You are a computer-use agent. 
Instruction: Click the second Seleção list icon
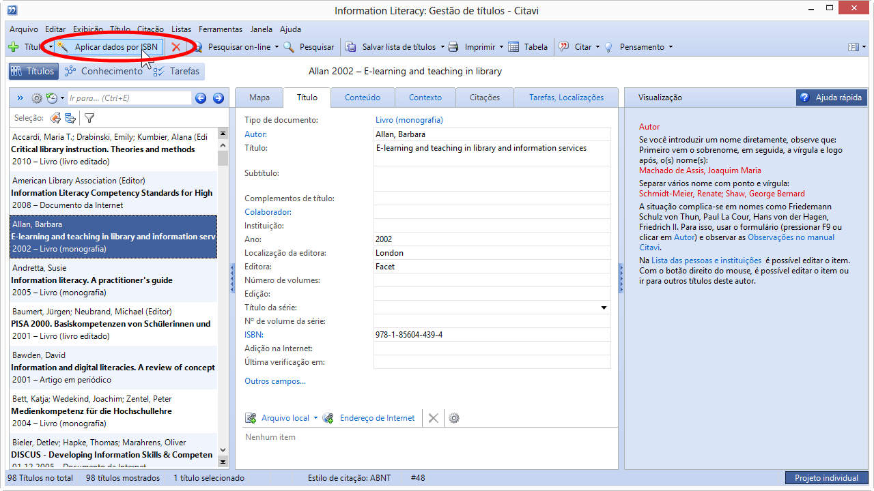tap(70, 118)
